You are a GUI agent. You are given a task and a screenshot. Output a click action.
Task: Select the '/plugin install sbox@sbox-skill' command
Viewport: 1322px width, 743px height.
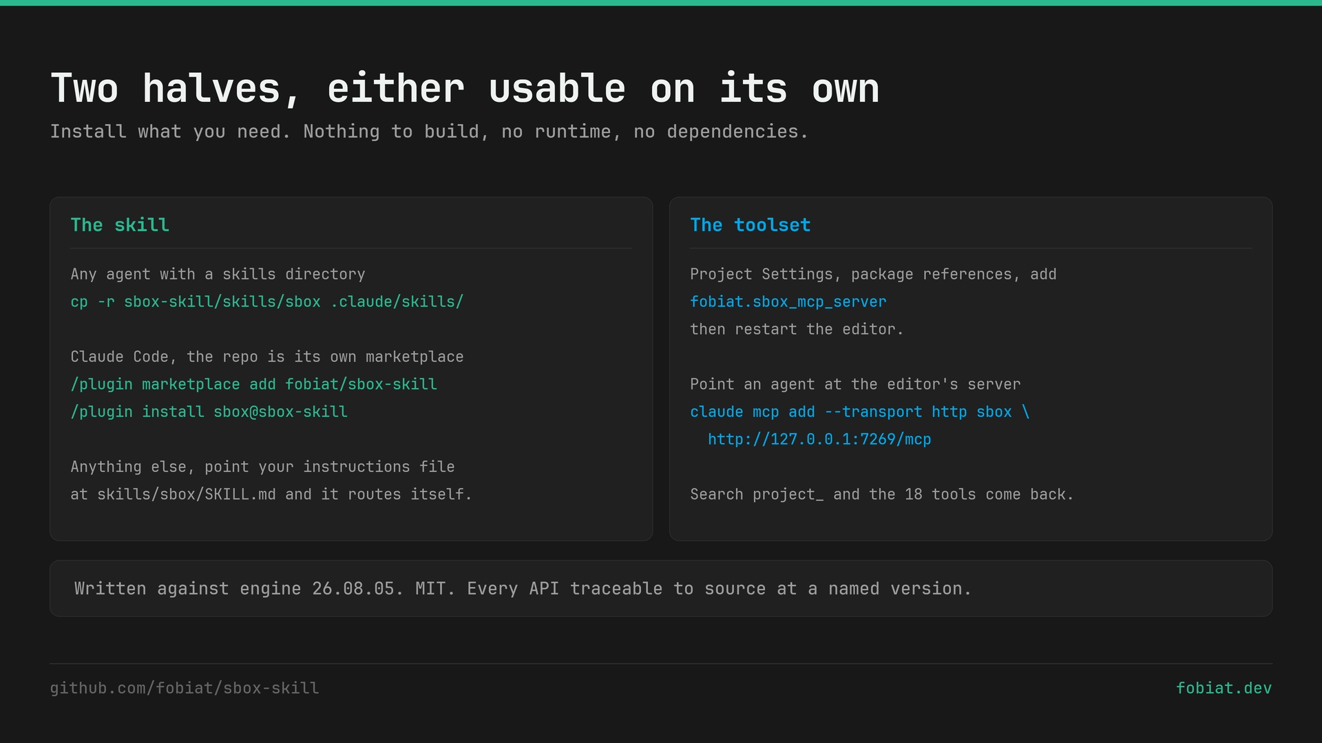209,411
